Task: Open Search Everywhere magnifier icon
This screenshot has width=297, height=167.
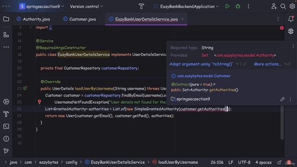Action: click(283, 6)
